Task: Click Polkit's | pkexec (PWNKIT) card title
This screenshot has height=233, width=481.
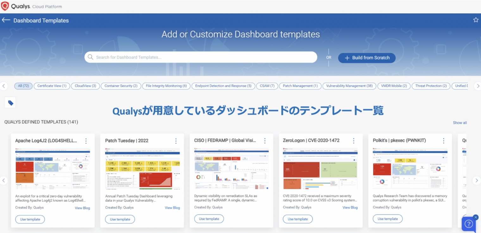Action: [x=399, y=140]
